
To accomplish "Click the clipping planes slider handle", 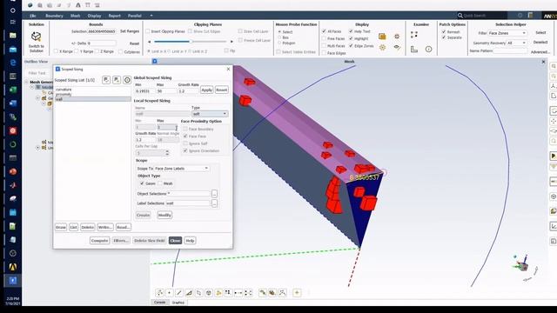I will (x=191, y=42).
